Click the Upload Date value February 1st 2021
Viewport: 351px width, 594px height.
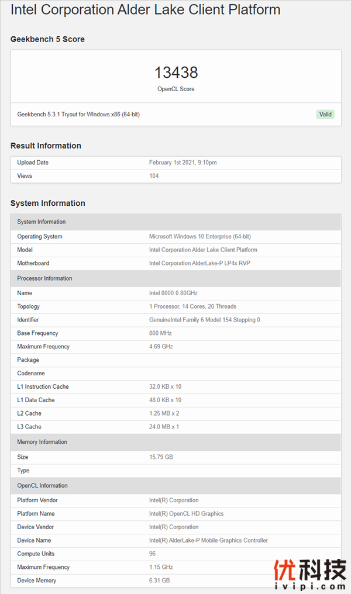click(x=183, y=163)
